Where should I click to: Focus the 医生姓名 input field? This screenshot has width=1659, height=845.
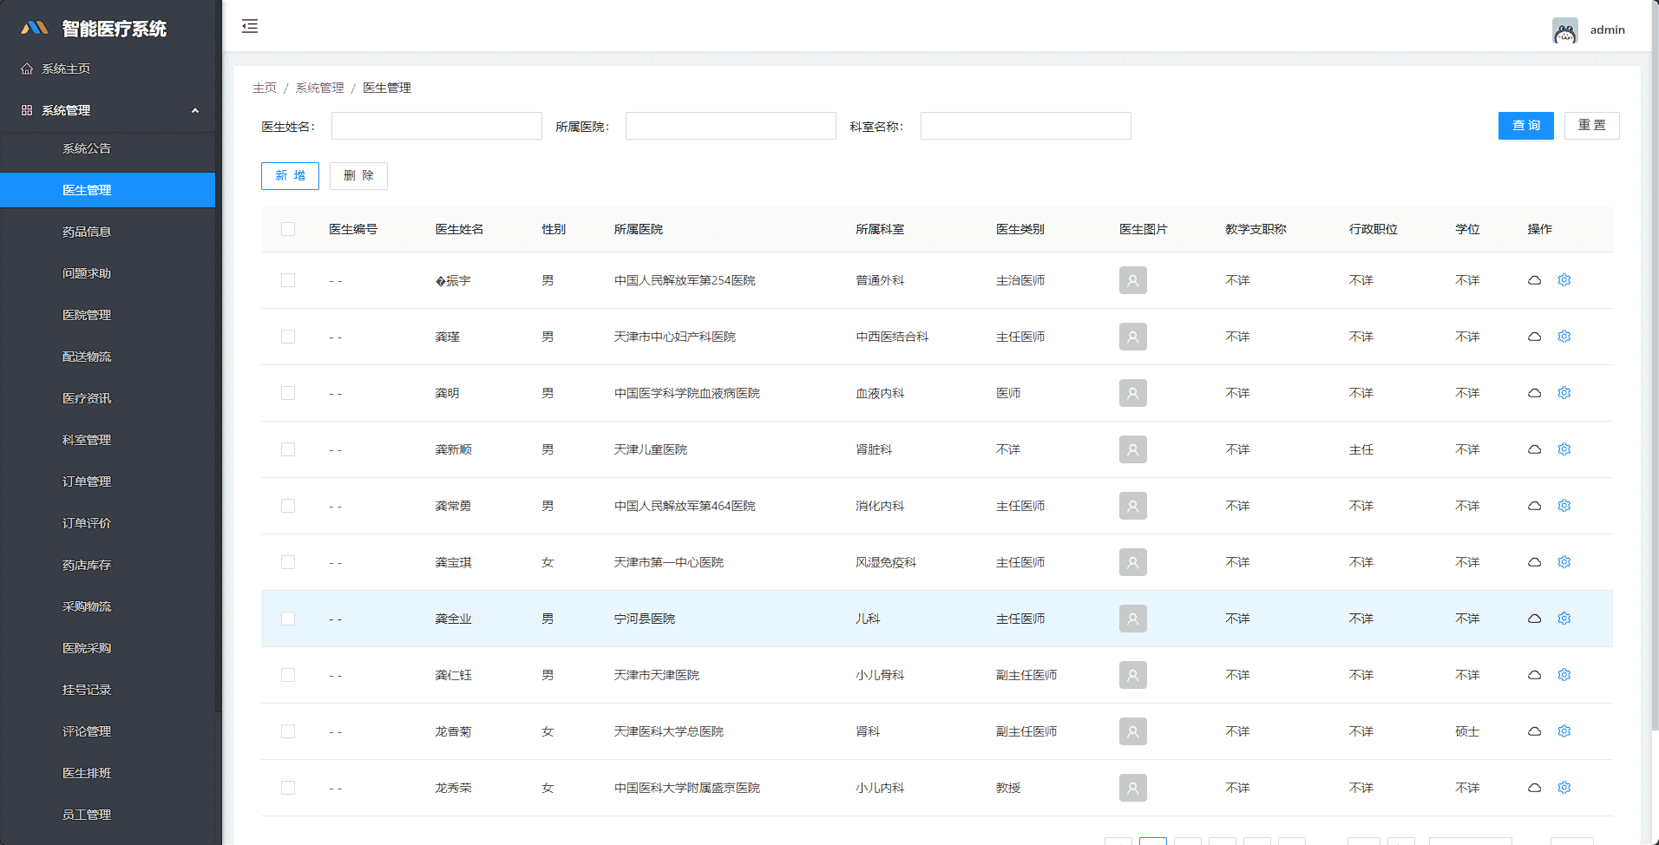[x=436, y=126]
